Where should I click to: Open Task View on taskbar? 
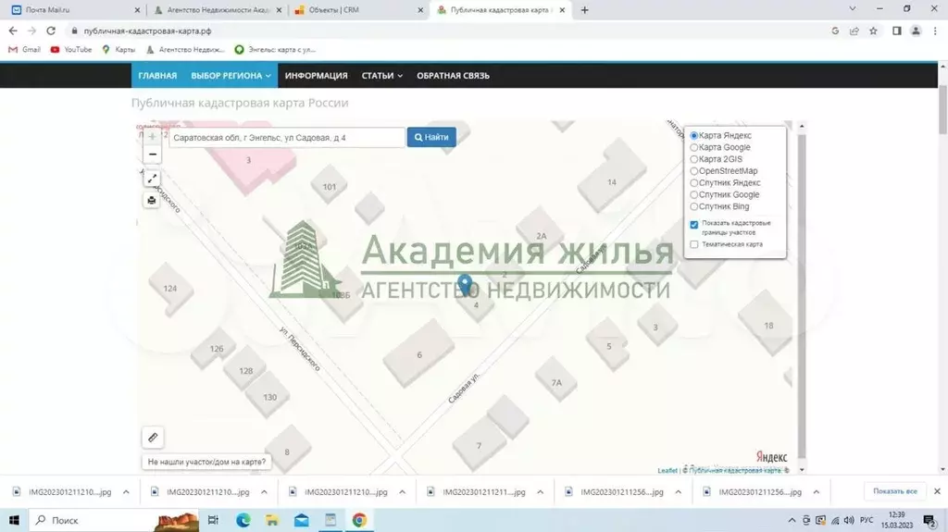(x=213, y=520)
